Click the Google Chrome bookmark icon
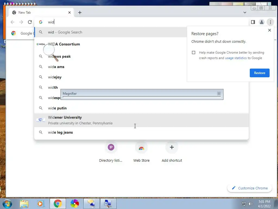The image size is (278, 209). click(14, 33)
